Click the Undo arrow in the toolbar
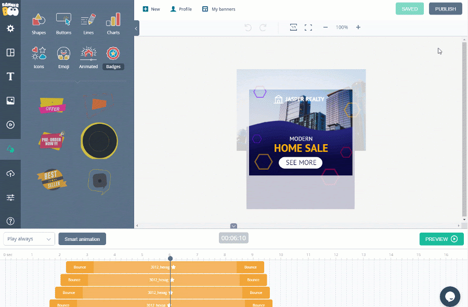The height and width of the screenshot is (307, 468). pyautogui.click(x=248, y=27)
